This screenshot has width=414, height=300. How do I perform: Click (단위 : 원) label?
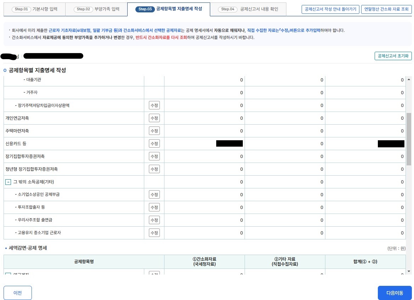pyautogui.click(x=396, y=248)
